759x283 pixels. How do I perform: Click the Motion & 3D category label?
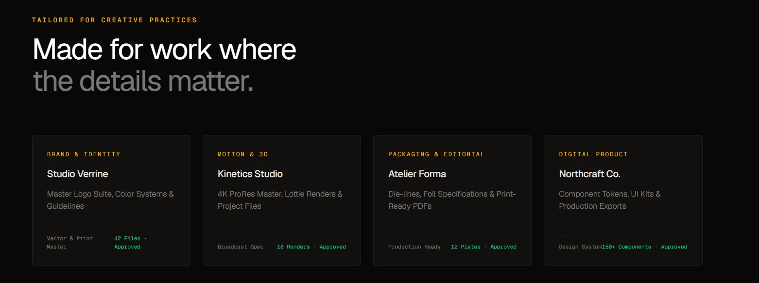pos(243,154)
